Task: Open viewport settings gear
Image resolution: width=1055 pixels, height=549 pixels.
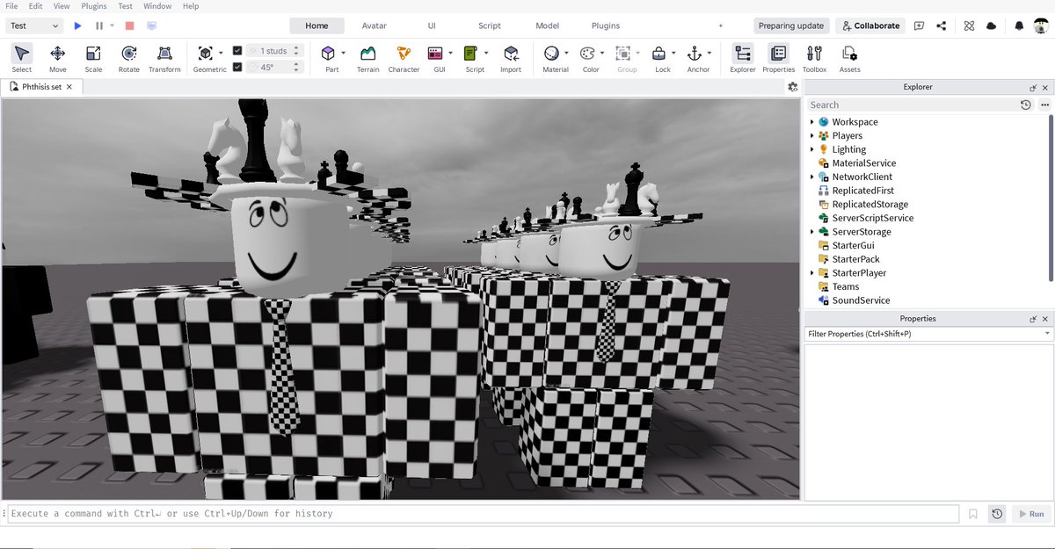Action: pyautogui.click(x=793, y=87)
